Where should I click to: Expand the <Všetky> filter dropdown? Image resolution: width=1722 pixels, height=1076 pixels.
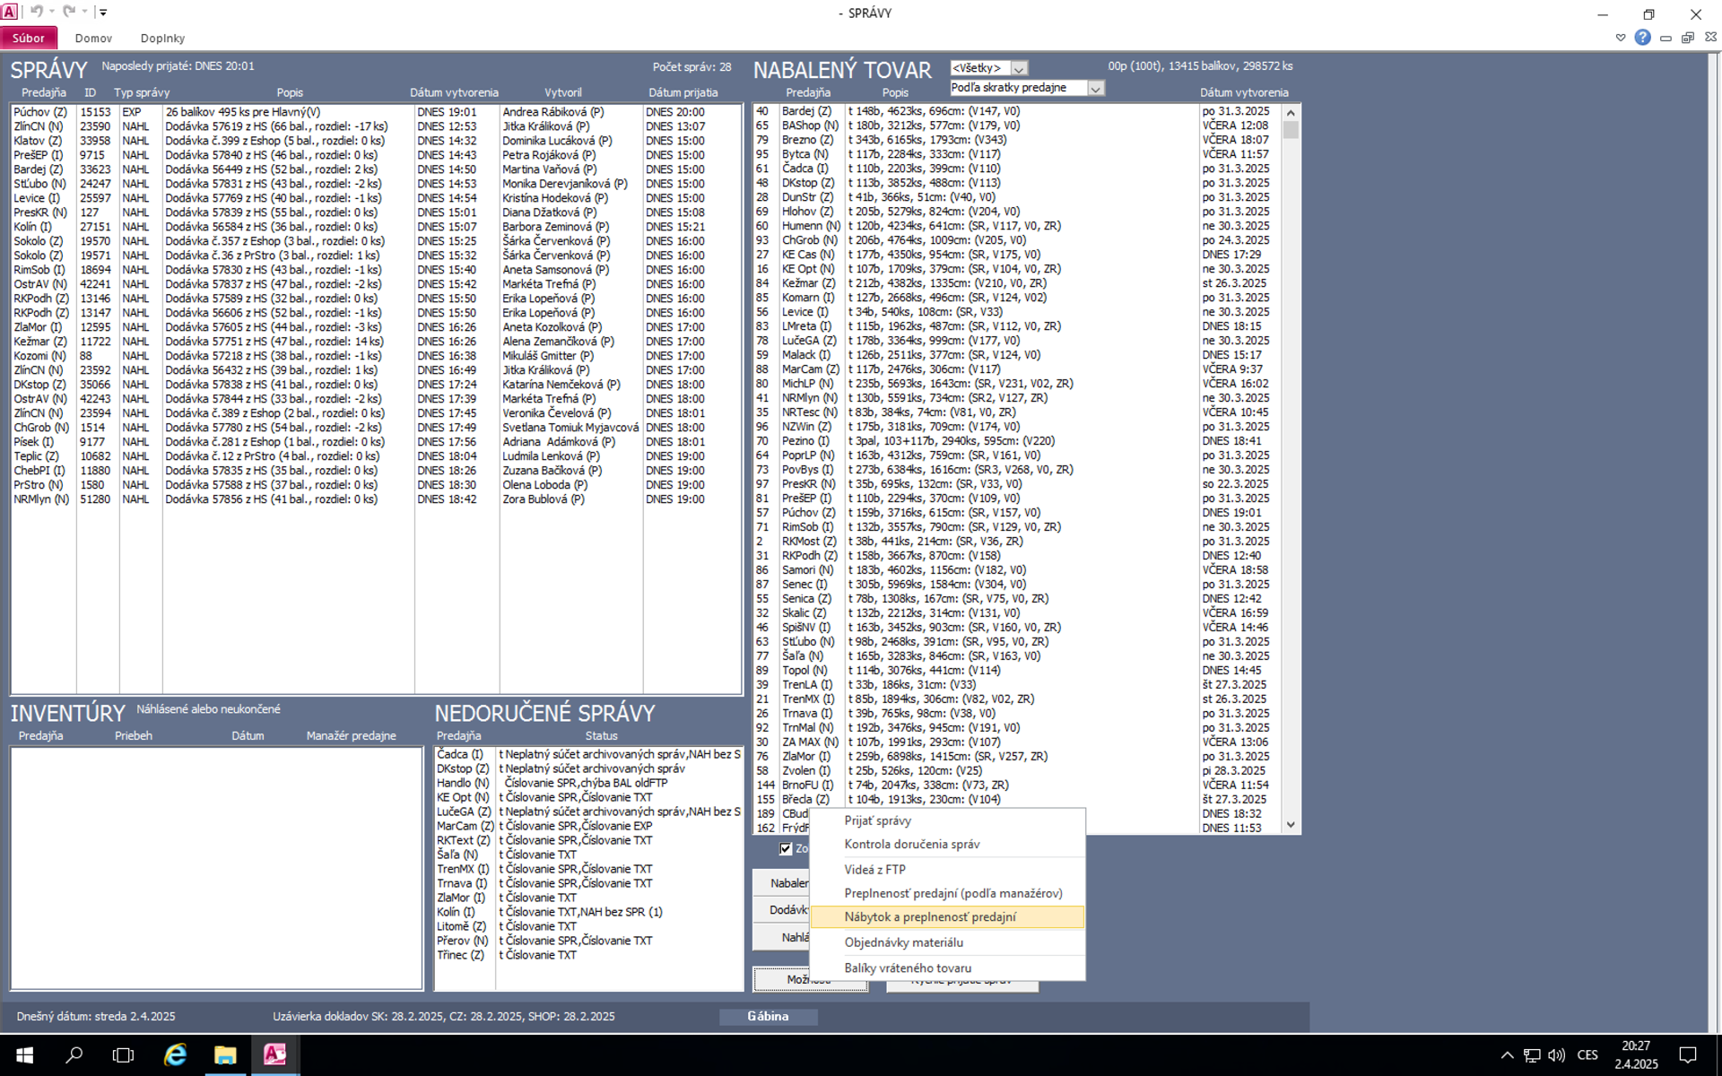[1019, 68]
